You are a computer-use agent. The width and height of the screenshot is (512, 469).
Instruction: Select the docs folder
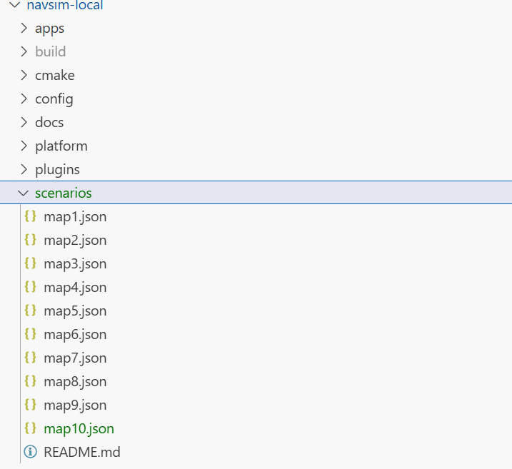point(49,122)
